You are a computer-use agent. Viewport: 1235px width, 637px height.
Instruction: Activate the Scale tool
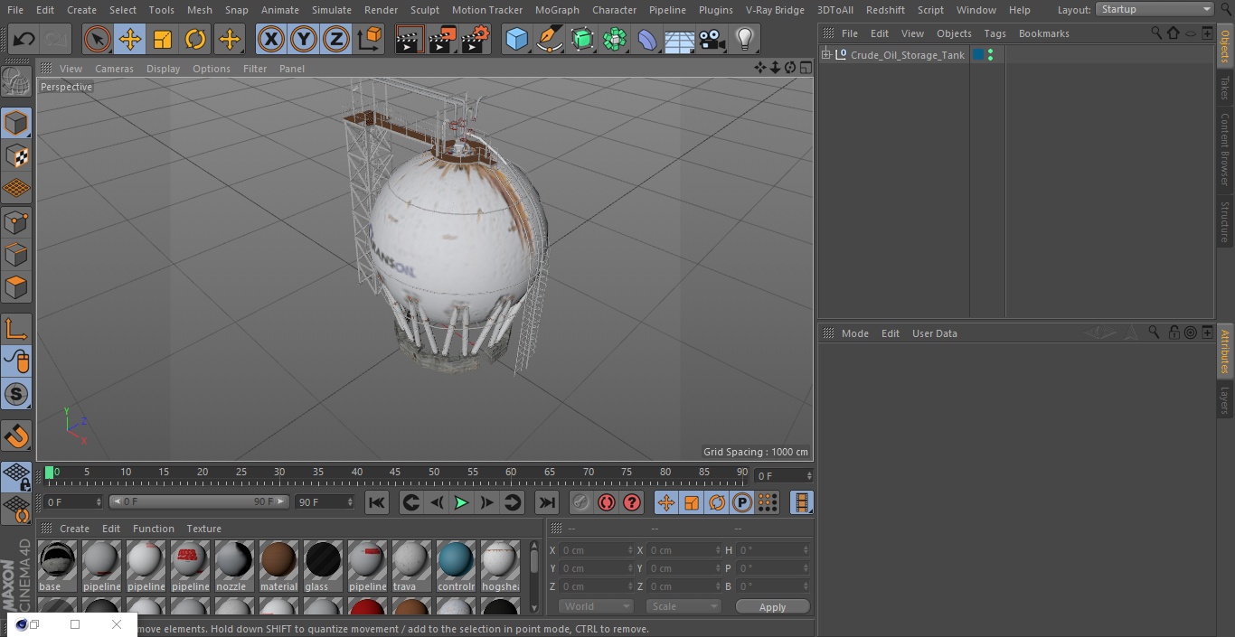tap(163, 39)
